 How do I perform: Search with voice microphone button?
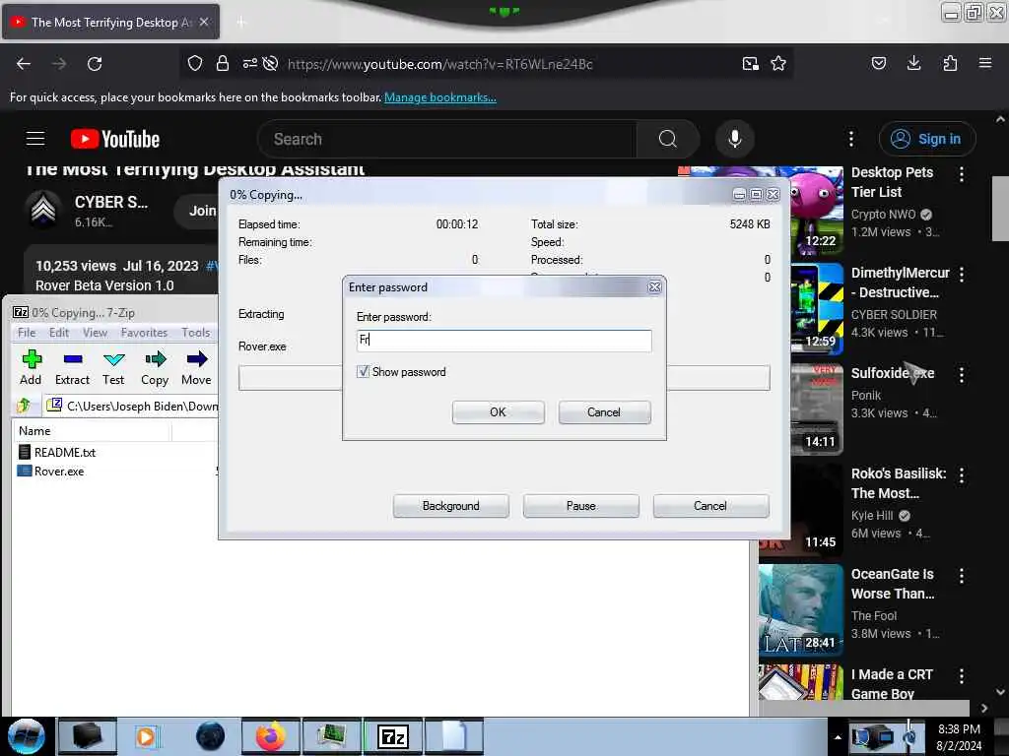(x=734, y=139)
